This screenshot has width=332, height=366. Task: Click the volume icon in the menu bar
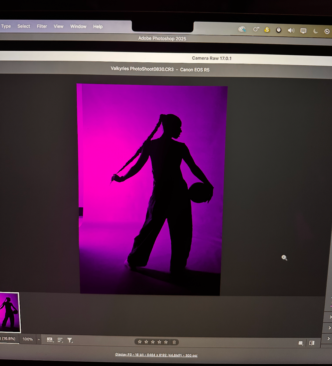tap(291, 30)
